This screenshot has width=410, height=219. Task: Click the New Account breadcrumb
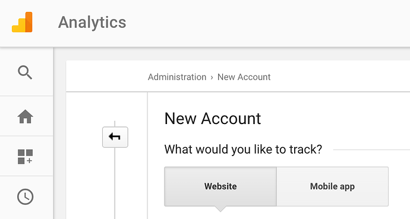244,77
